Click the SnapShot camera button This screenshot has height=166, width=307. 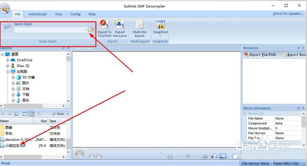point(160,26)
